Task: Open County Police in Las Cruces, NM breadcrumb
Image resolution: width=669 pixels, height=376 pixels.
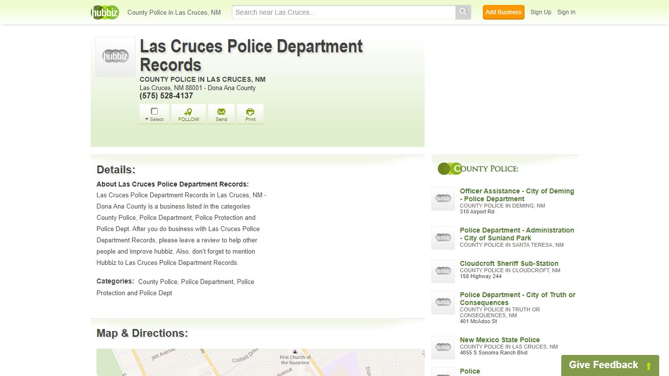Action: tap(174, 12)
